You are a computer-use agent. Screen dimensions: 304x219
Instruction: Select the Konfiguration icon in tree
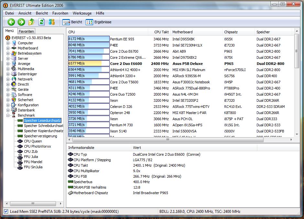pyautogui.click(x=14, y=105)
